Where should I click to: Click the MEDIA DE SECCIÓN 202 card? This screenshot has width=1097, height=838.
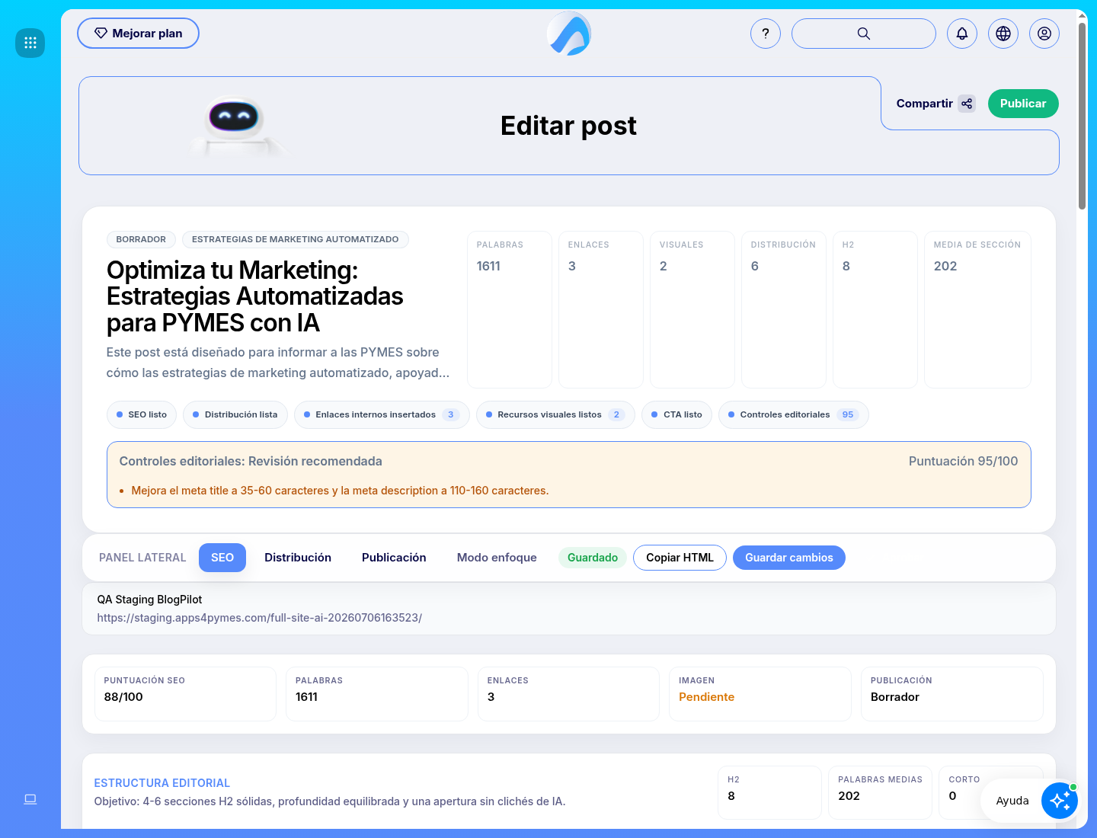click(x=977, y=309)
